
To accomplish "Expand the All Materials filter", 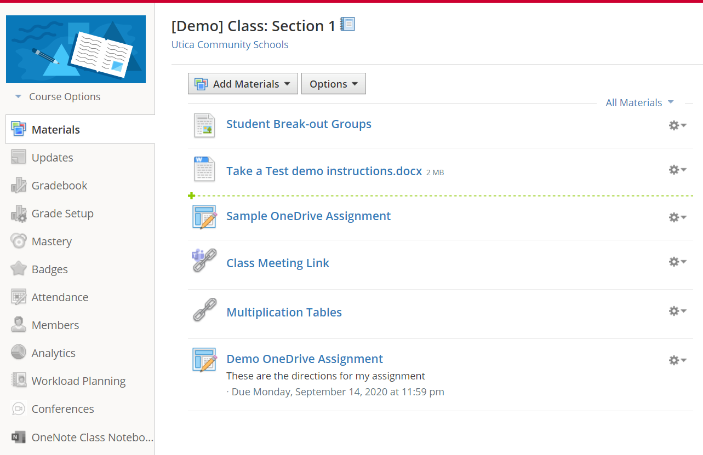I will (x=639, y=102).
